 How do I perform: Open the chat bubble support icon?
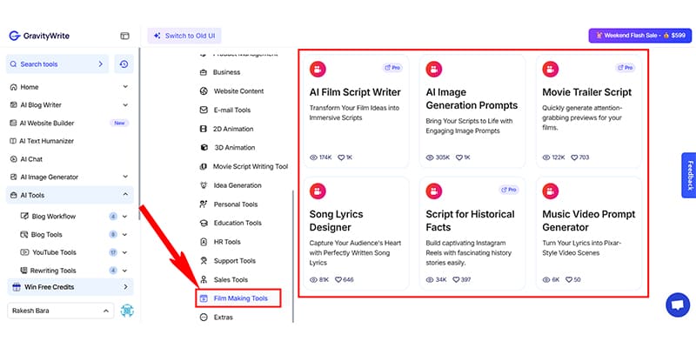[675, 305]
